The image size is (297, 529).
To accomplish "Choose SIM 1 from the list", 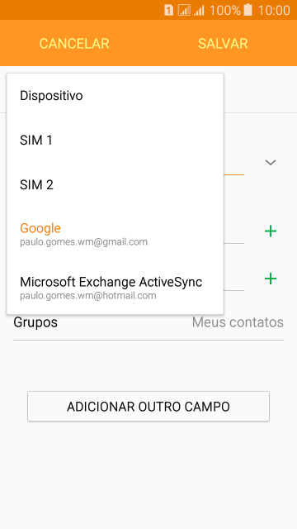I will click(x=115, y=140).
